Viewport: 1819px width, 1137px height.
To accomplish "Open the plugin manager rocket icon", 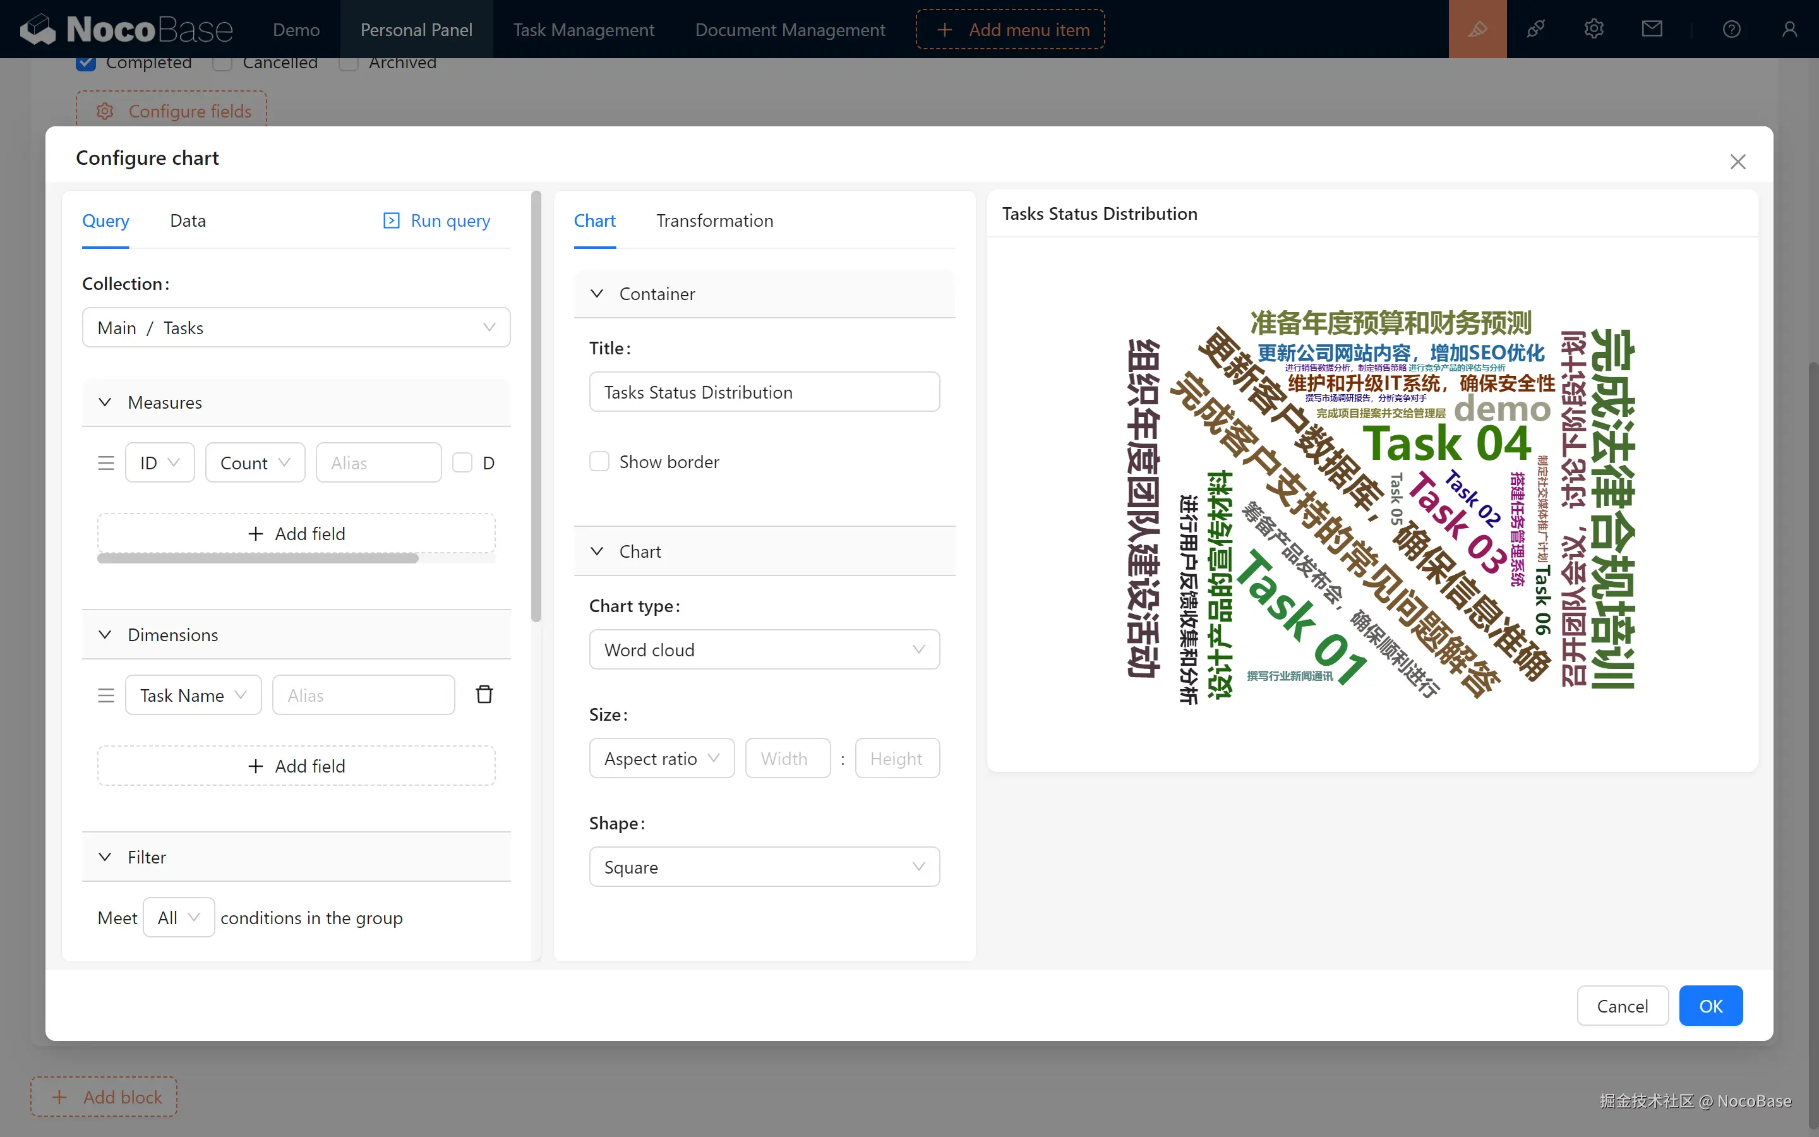I will tap(1535, 29).
